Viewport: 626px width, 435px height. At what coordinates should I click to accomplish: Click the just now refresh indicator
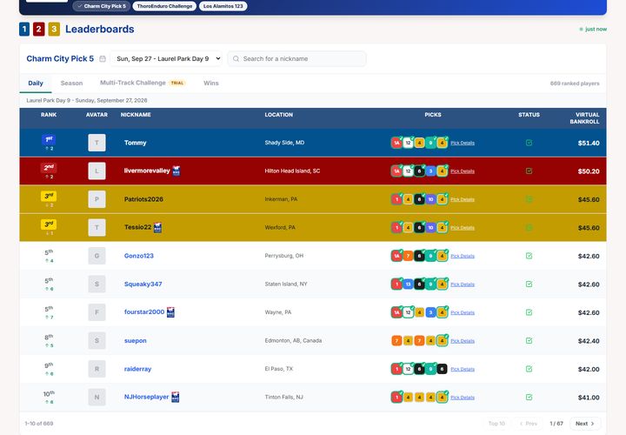pos(593,30)
